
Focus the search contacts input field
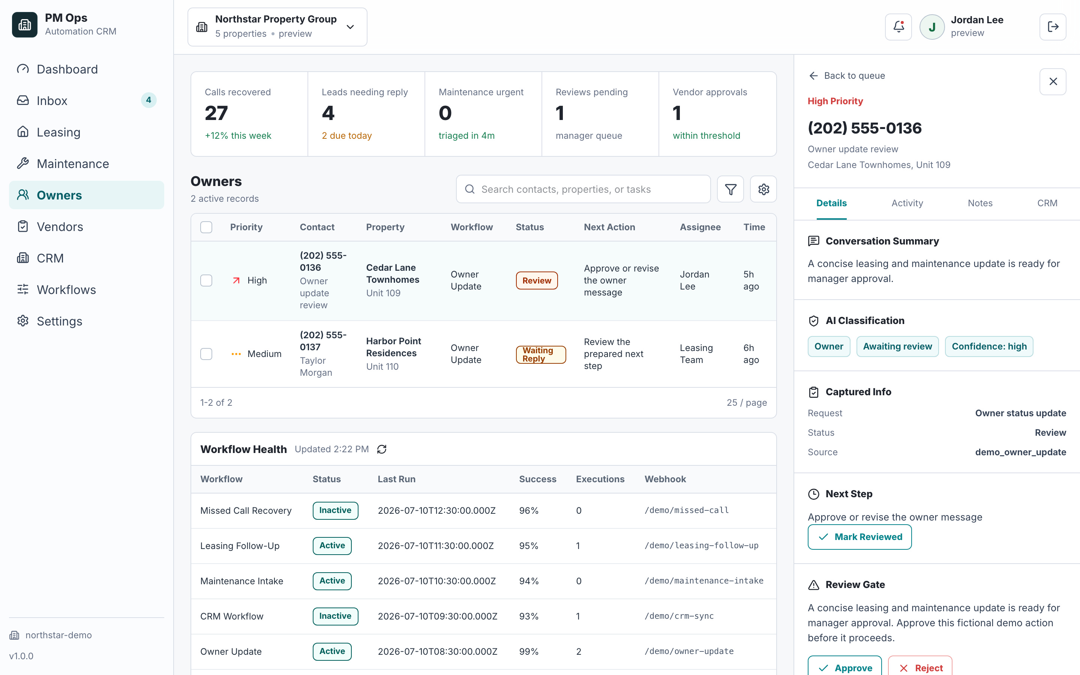coord(583,189)
